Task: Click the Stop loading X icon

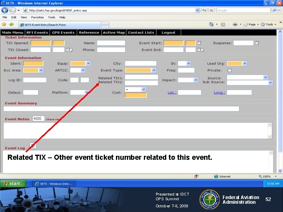Action: click(211, 10)
